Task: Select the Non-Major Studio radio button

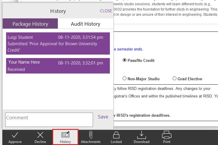Action: 124,78
